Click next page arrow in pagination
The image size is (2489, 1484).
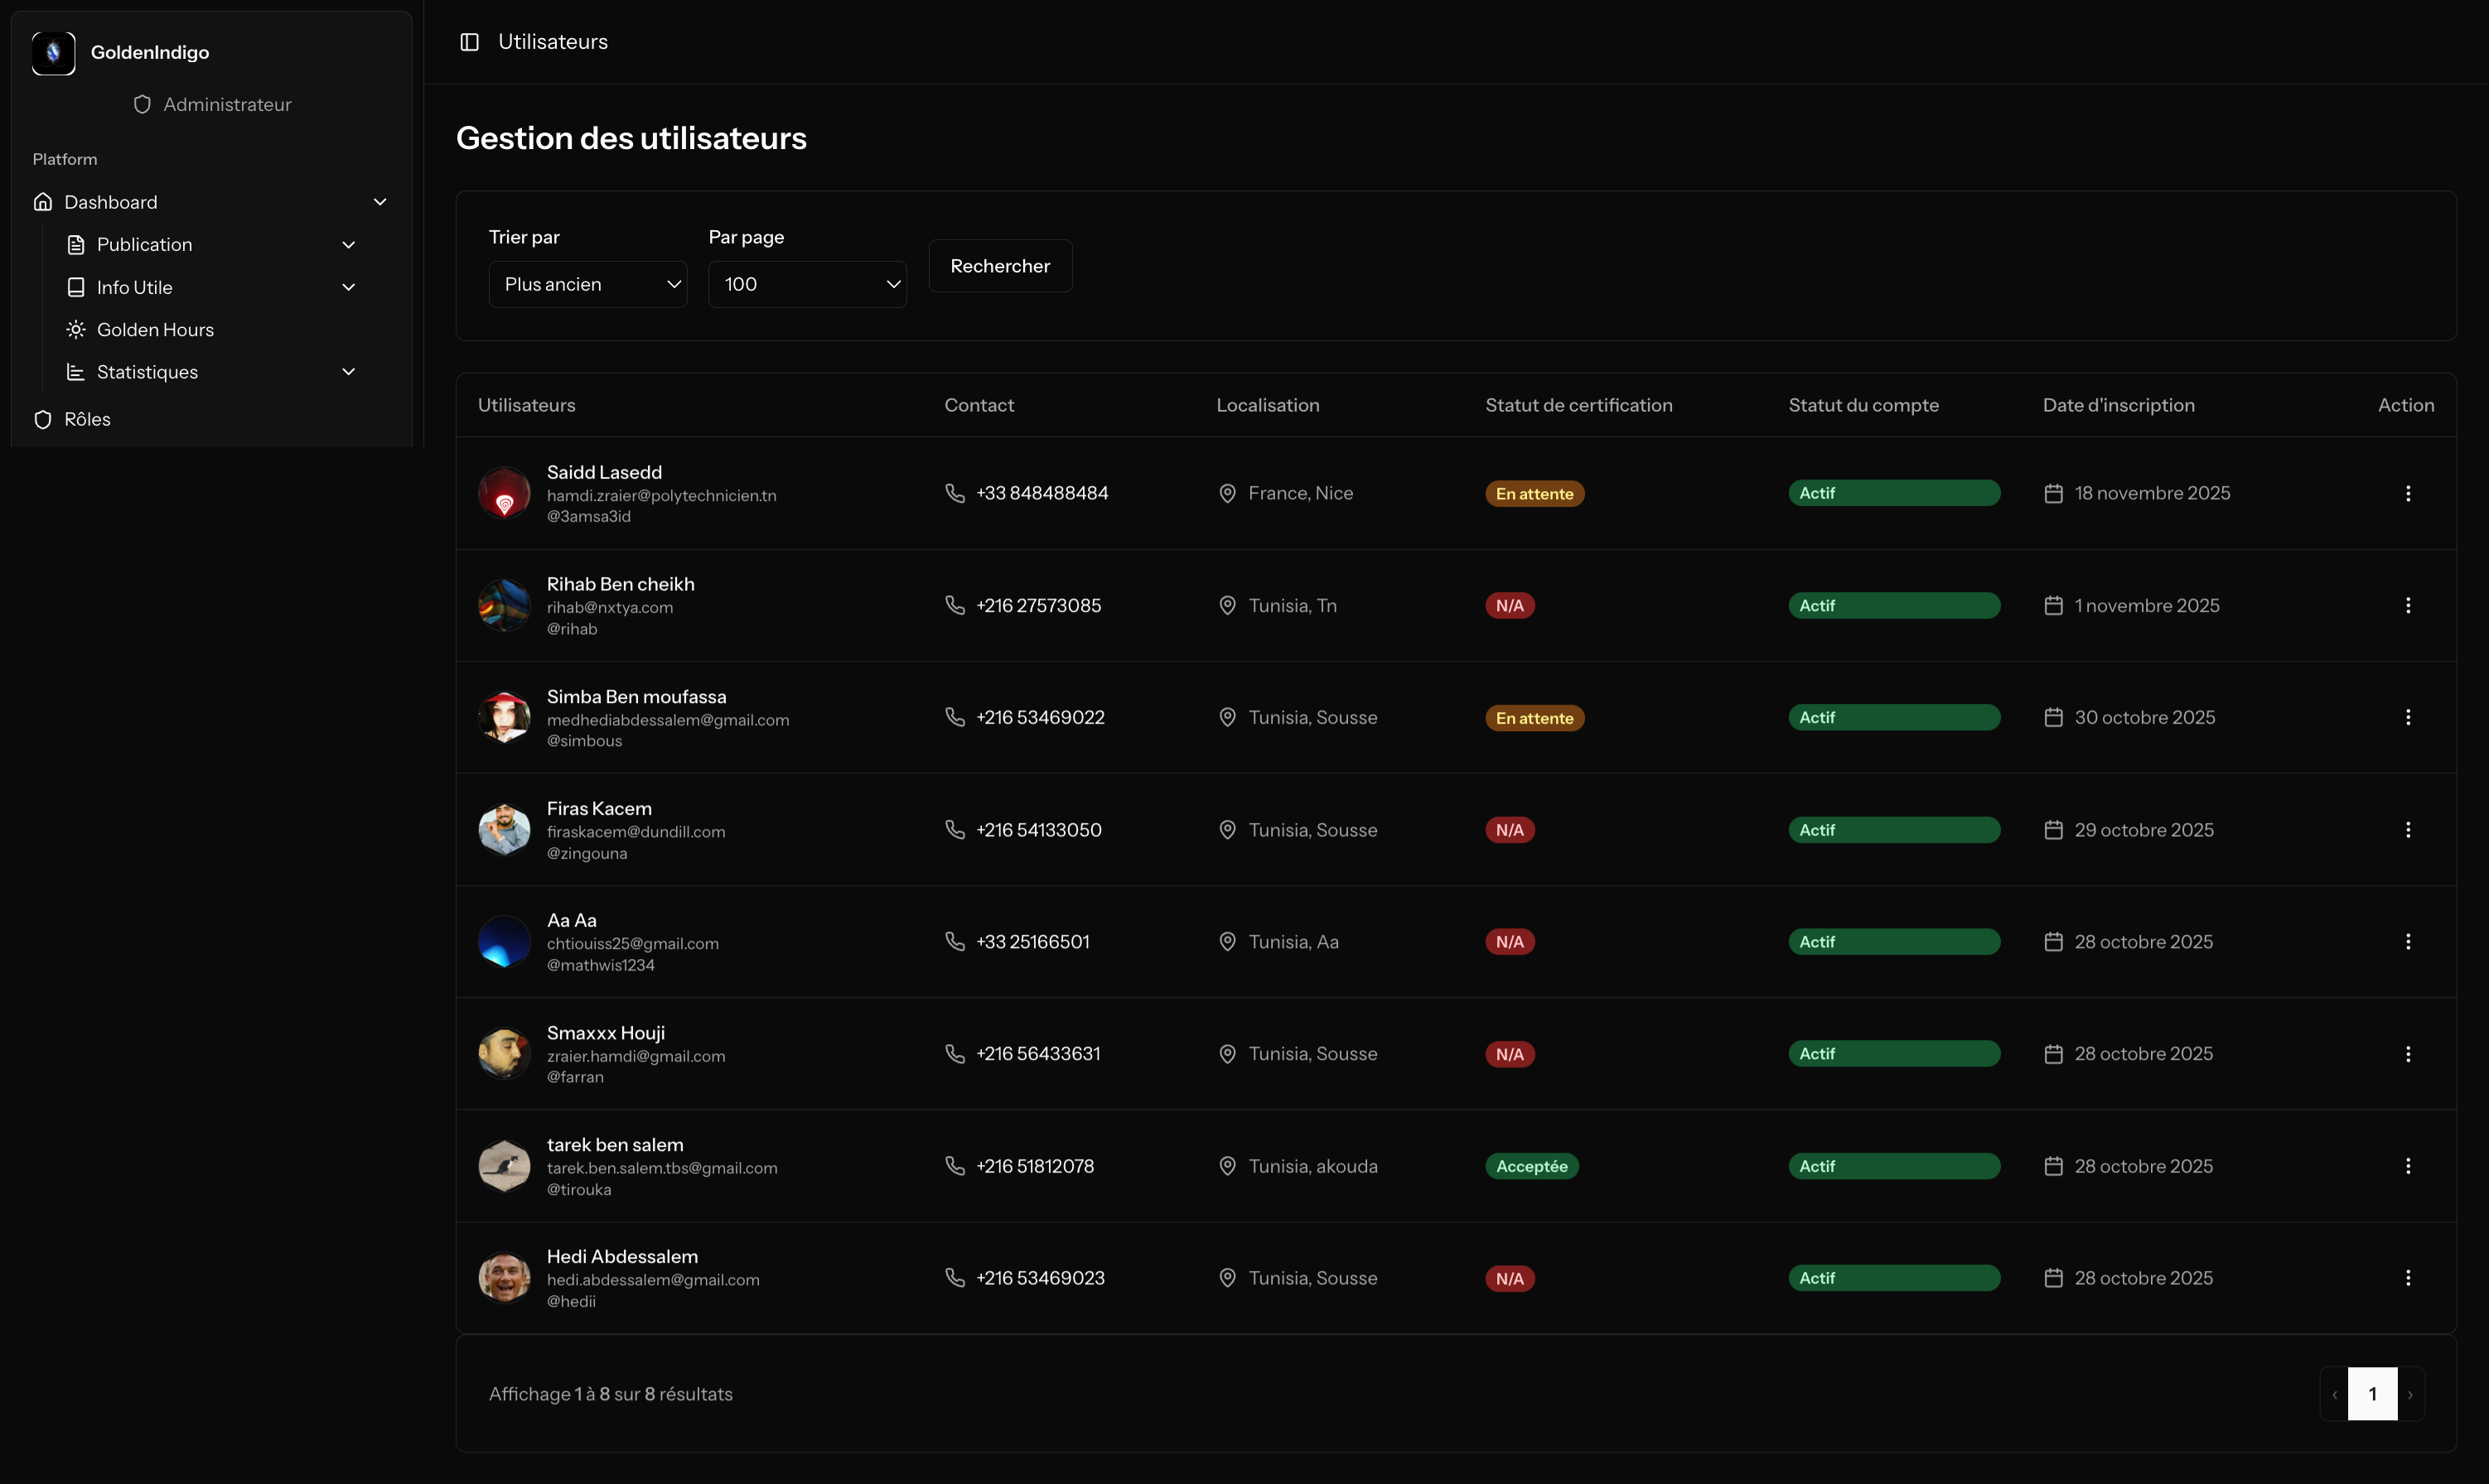point(2411,1394)
